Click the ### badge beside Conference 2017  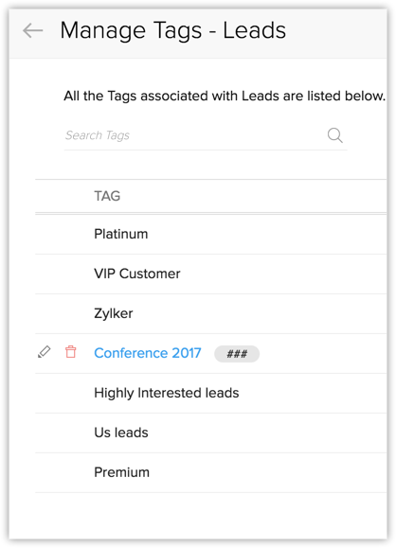click(x=237, y=354)
